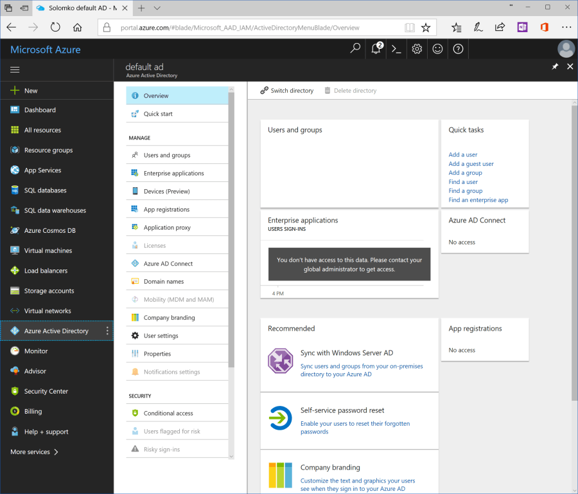Click the Add a user link
Image resolution: width=578 pixels, height=494 pixels.
[462, 155]
